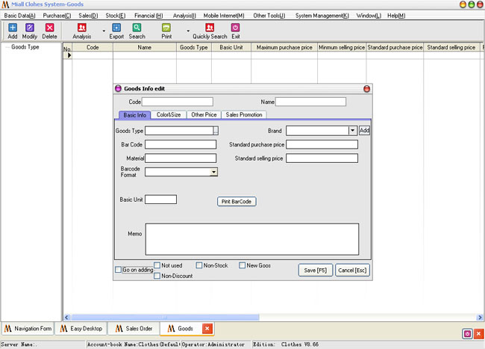
Task: Click the Add toolbar icon
Action: click(13, 31)
